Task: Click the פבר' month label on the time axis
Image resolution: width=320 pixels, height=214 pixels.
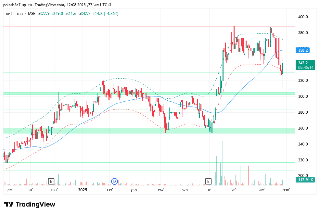Action: point(109,190)
